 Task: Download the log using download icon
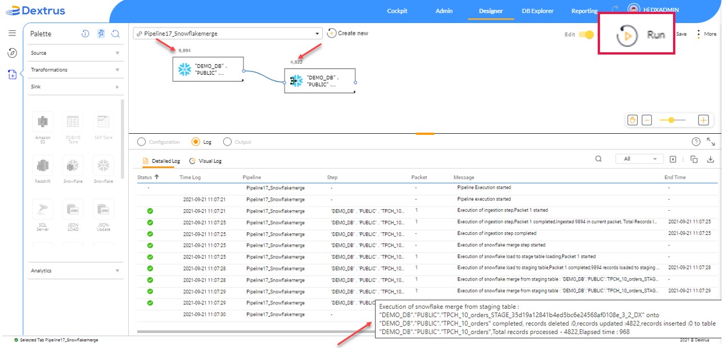click(710, 160)
